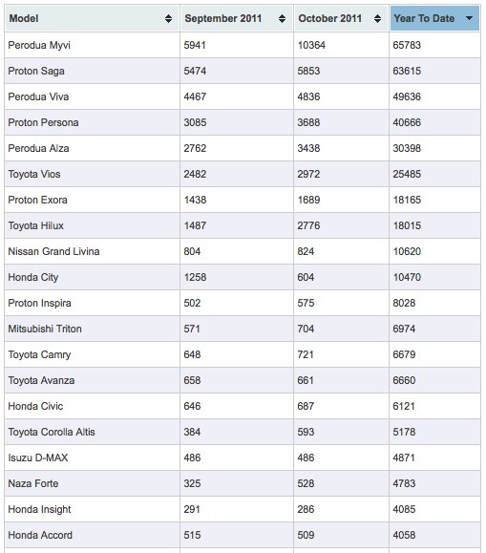Select the October 2011 column header
Viewport: 486px width, 553px height.
click(341, 19)
